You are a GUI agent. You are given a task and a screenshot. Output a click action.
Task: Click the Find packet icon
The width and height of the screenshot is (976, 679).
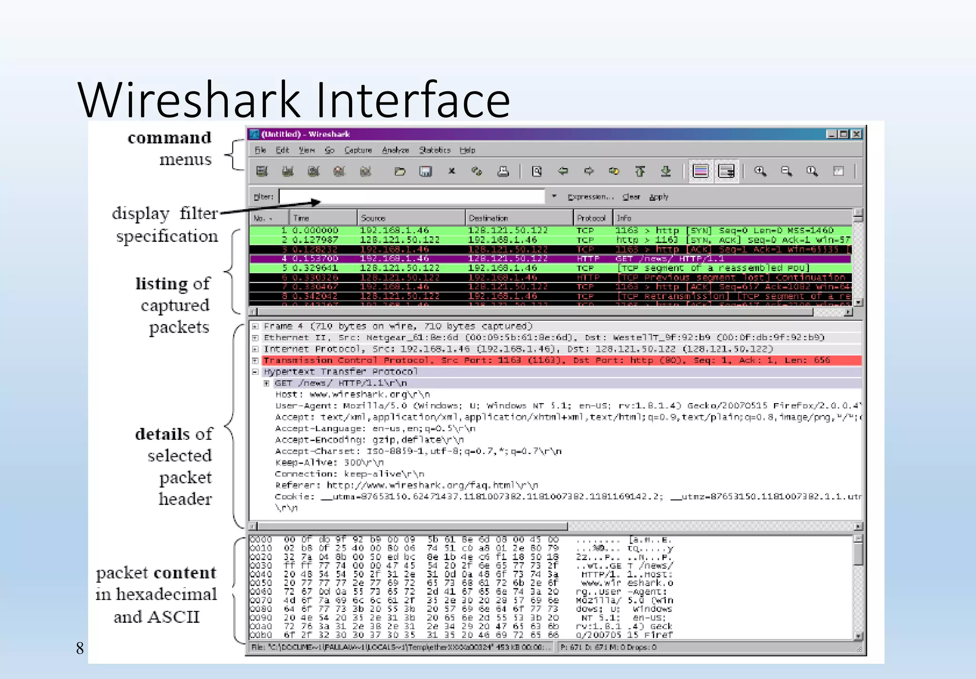click(x=537, y=172)
